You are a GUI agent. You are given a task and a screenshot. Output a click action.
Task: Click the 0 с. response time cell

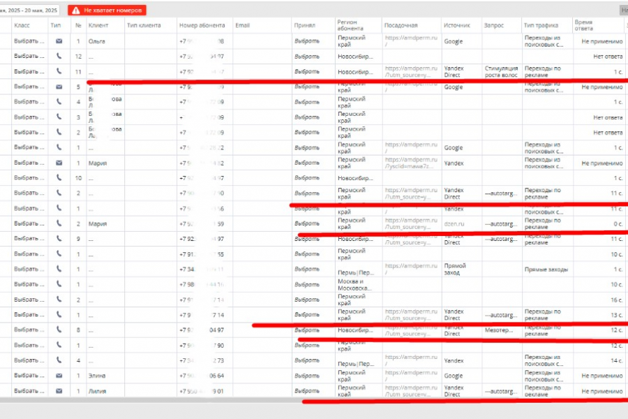click(618, 223)
